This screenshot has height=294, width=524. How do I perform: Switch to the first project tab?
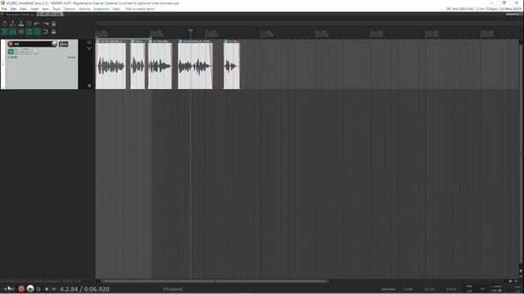(20, 15)
